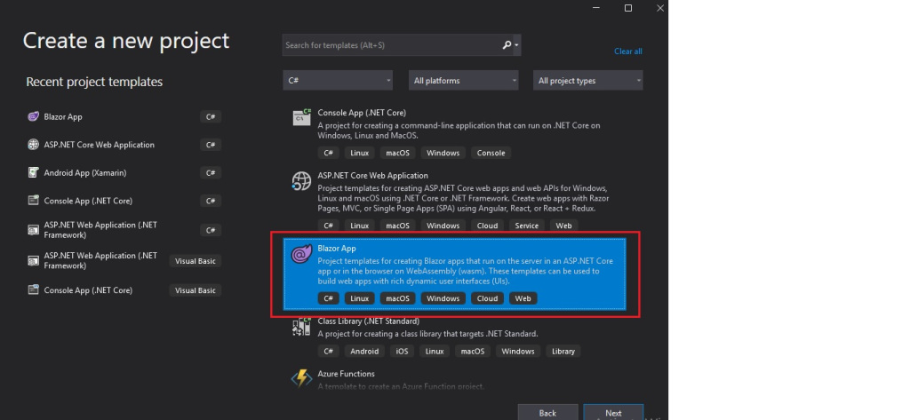Click the ASP.NET Core Web Application template globe icon
The image size is (910, 420).
pos(302,181)
